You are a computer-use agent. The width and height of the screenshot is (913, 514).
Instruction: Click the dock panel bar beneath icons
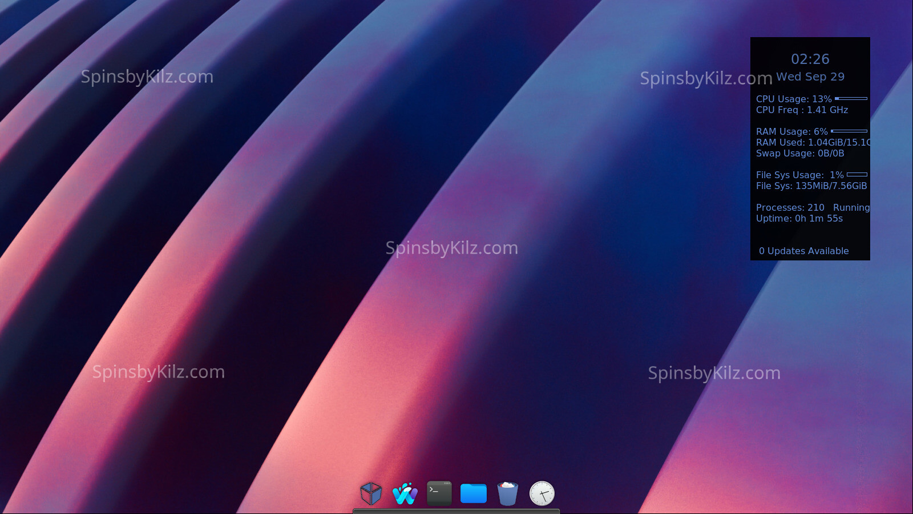pos(457,511)
